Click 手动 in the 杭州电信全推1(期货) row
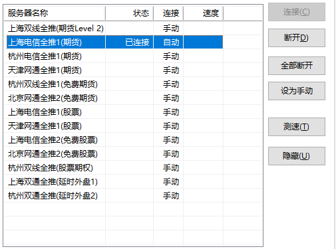The height and width of the screenshot is (249, 336). (x=171, y=56)
